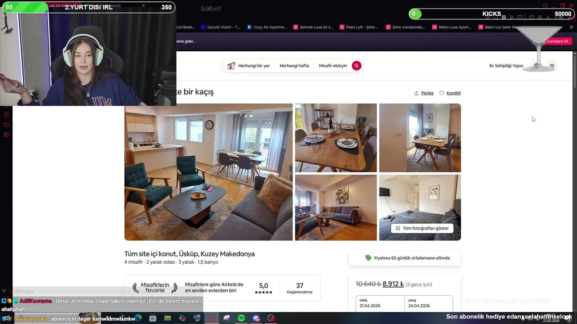Open Pearl Loft - Şehir... bookmark
Viewport: 577px width, 324px height.
tap(359, 27)
